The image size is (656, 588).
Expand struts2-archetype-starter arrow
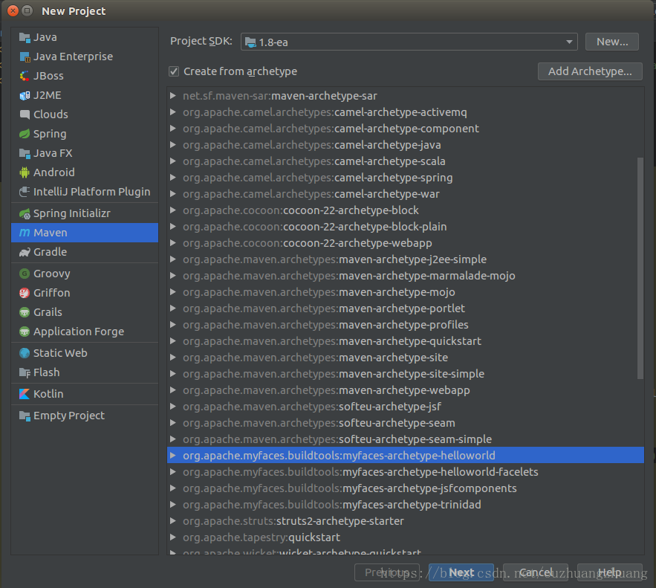coord(173,521)
